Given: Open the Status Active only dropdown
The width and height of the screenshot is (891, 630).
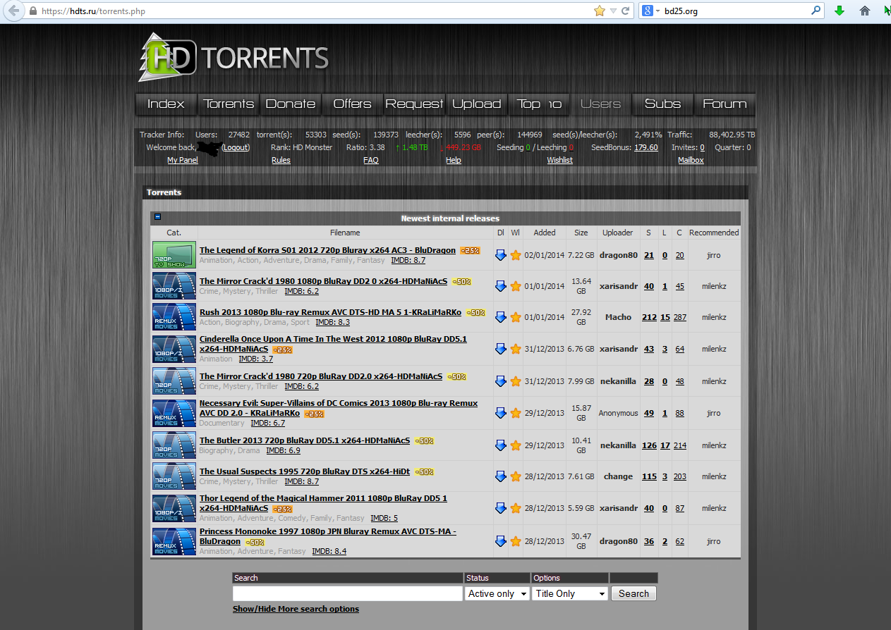Looking at the screenshot, I should 497,593.
